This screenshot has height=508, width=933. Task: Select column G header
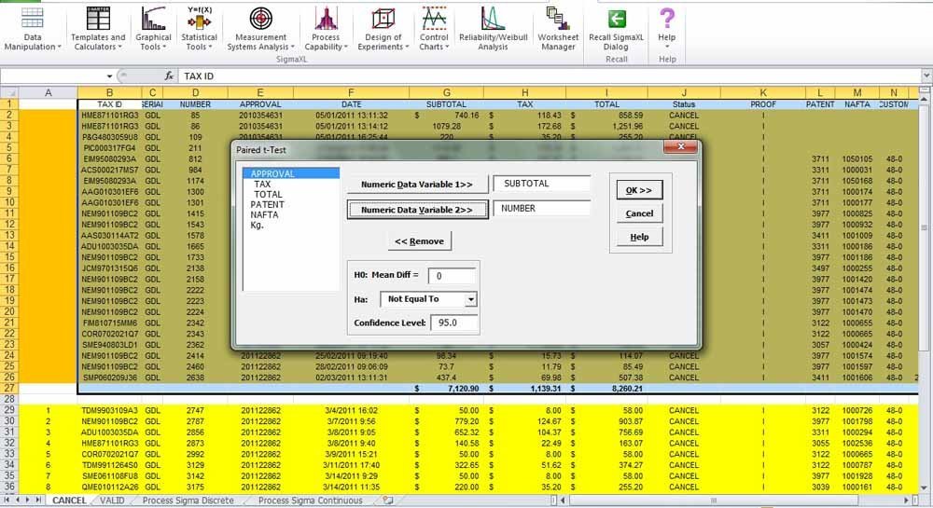[x=446, y=92]
